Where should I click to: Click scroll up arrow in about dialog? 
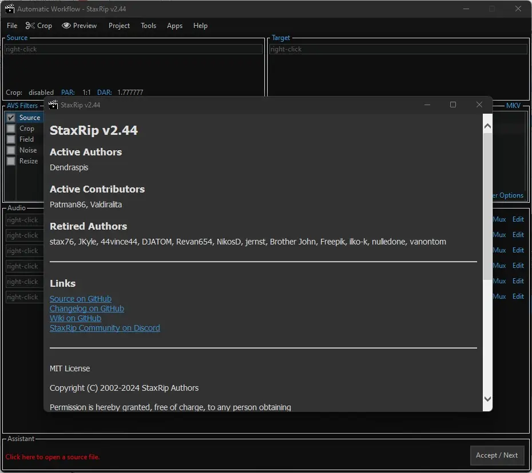coord(487,126)
